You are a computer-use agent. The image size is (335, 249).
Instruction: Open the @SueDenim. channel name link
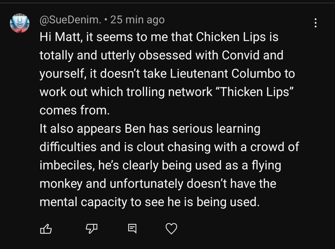click(70, 19)
